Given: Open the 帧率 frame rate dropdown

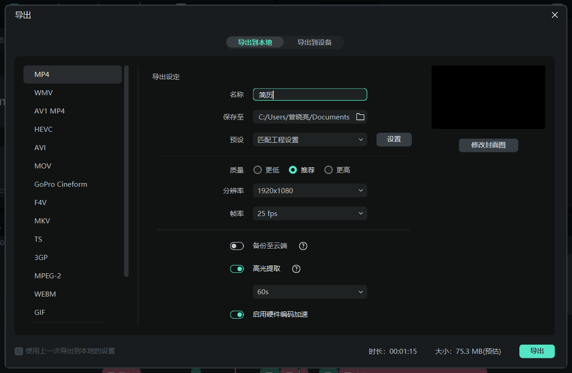Looking at the screenshot, I should [310, 213].
